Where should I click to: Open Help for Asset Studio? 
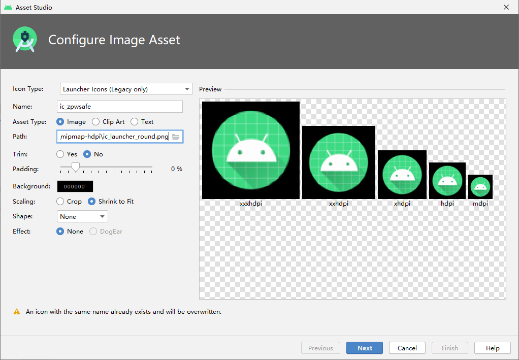click(x=492, y=348)
